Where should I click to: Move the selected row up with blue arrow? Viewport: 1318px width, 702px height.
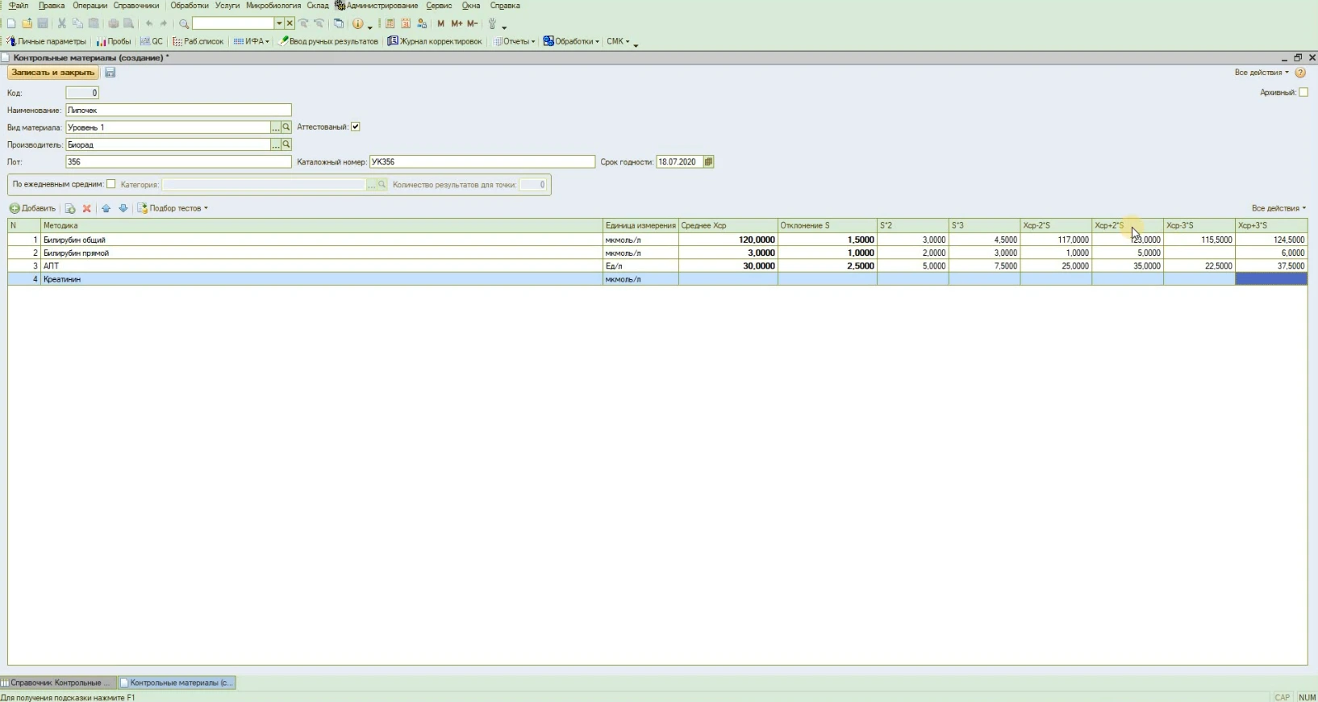[106, 208]
